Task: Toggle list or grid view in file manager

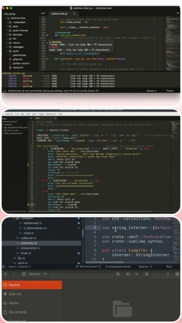Action: point(128,274)
